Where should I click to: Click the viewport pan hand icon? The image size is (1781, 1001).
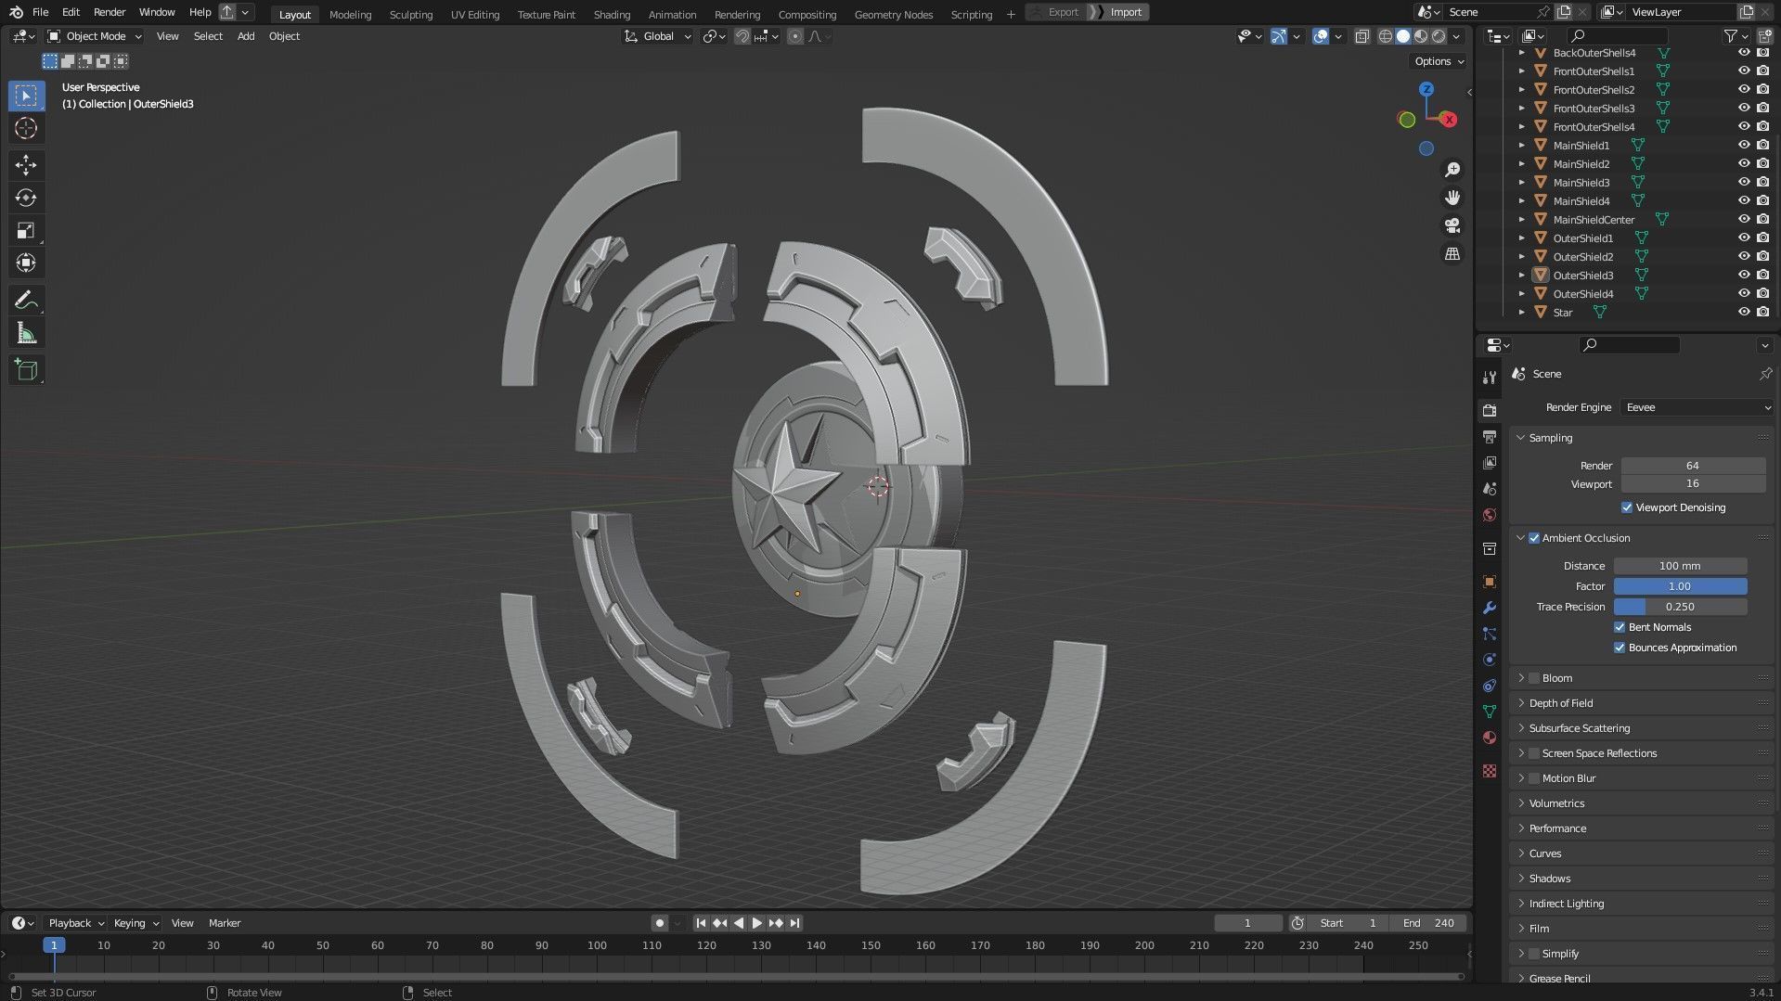click(1452, 198)
